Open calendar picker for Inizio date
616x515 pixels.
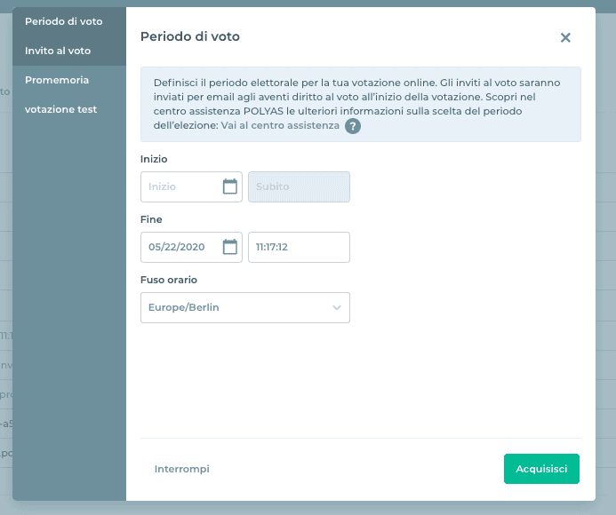pos(230,186)
